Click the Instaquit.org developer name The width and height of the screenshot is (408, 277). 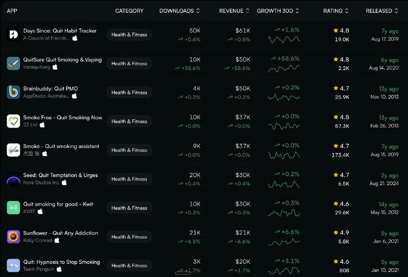[x=37, y=67]
